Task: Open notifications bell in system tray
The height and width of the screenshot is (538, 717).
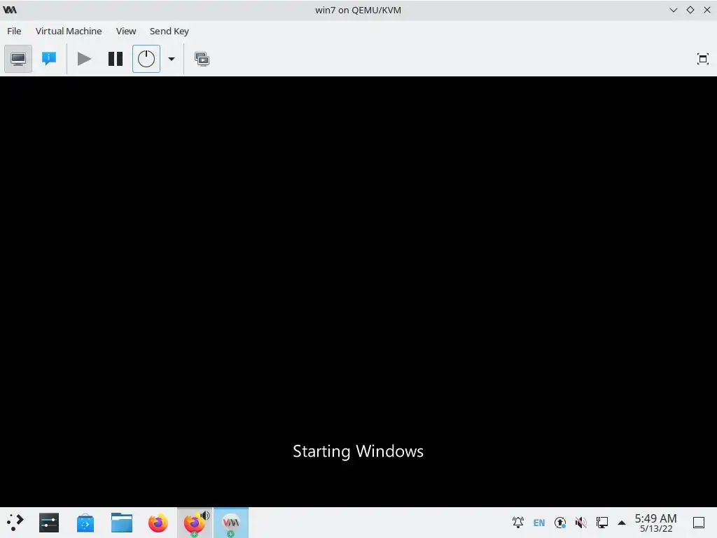Action: tap(518, 523)
